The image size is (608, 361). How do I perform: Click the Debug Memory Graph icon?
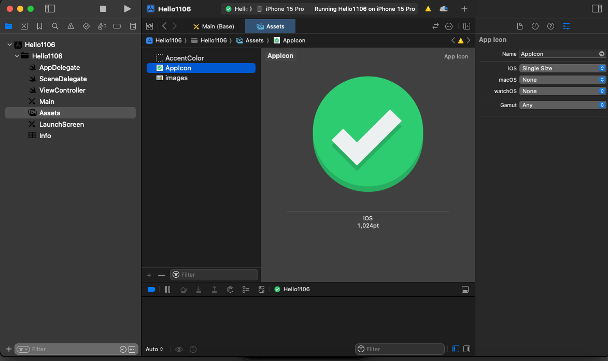click(x=246, y=289)
